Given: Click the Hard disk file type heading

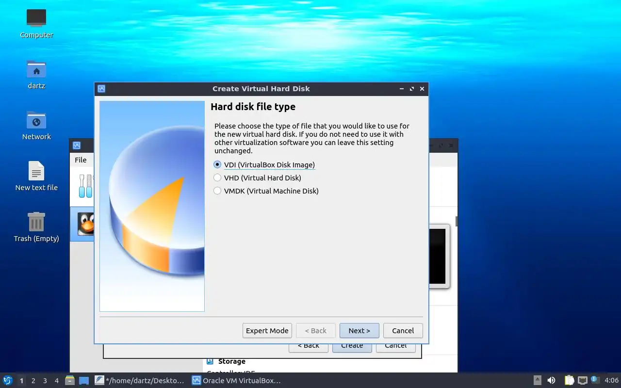Looking at the screenshot, I should (253, 107).
